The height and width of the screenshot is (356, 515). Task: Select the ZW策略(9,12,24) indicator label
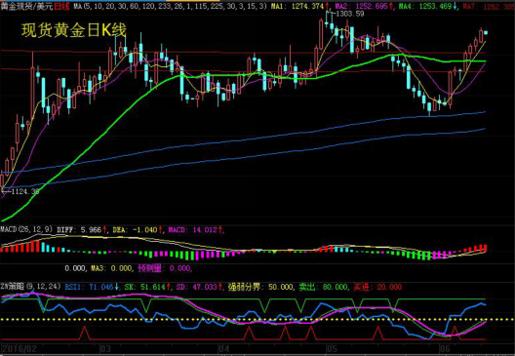tap(30, 287)
